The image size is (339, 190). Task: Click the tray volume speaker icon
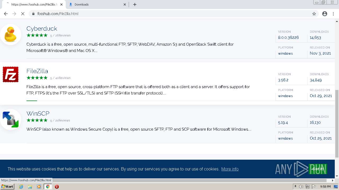301,187
